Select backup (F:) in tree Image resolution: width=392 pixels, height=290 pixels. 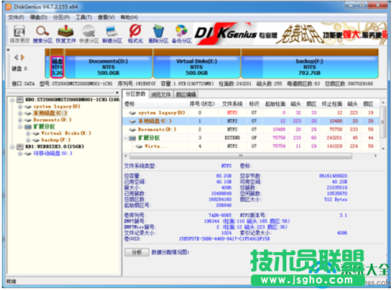(56, 140)
